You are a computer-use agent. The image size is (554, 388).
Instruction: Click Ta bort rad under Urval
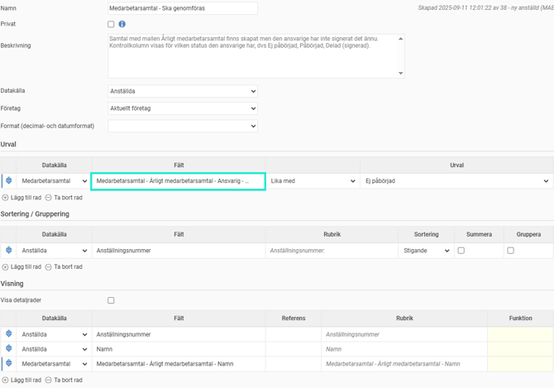[x=67, y=198]
